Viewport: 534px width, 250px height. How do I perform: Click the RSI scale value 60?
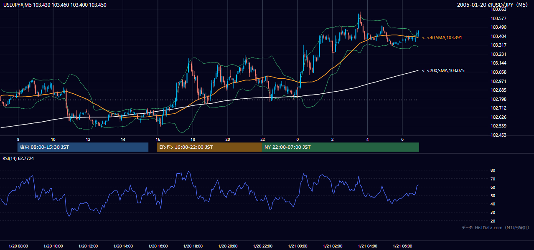[493, 187]
